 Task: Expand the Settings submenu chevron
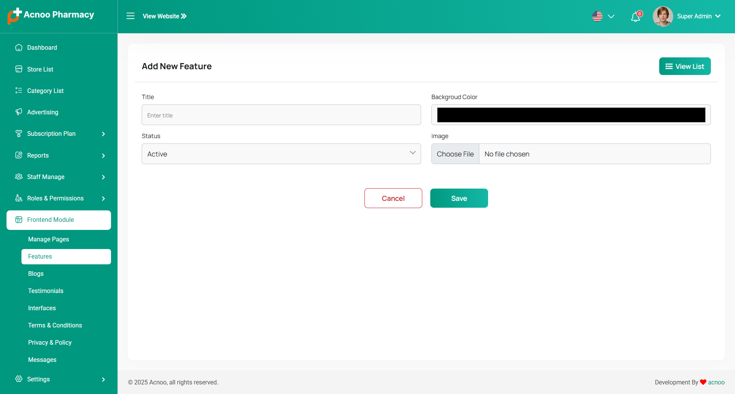point(103,379)
